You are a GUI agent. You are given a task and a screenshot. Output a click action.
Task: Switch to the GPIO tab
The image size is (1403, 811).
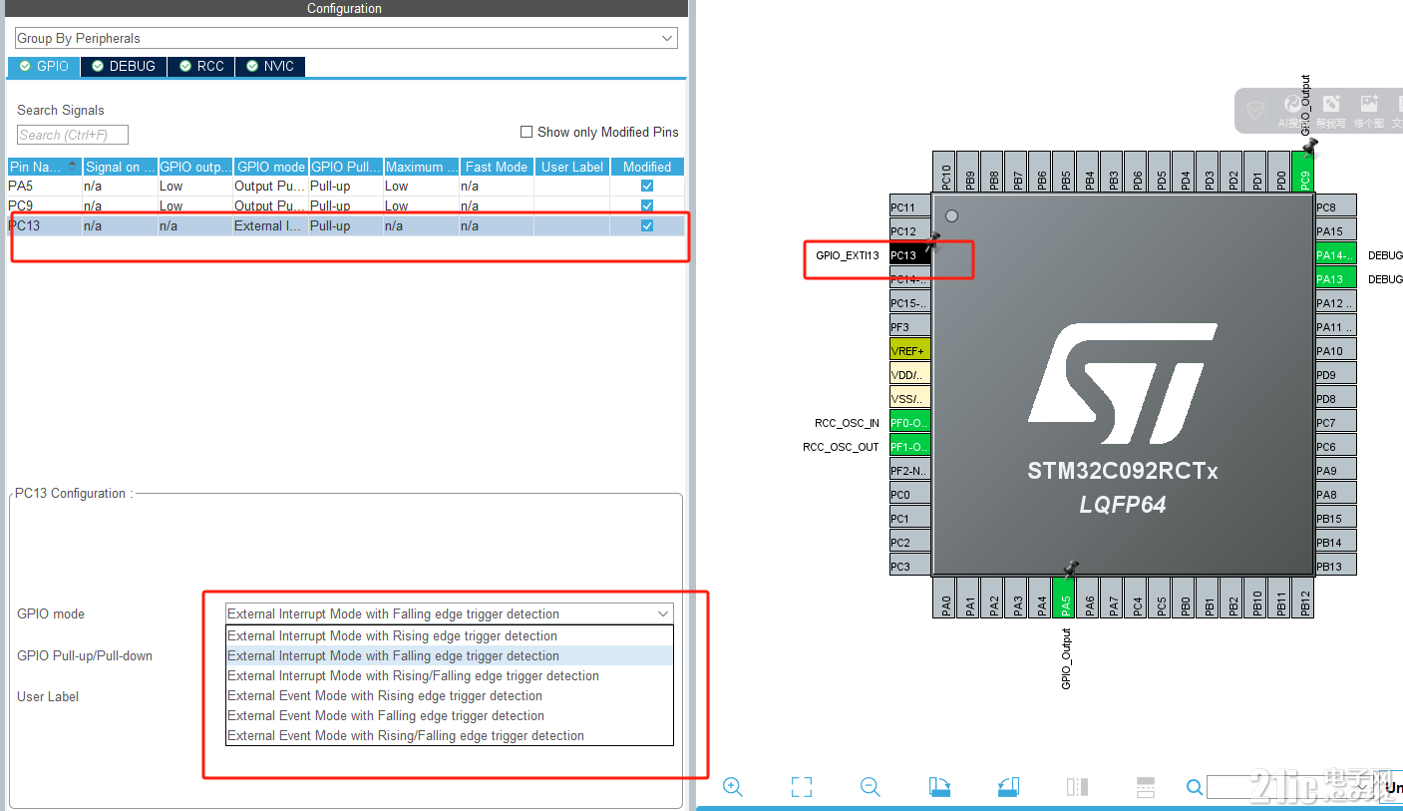pyautogui.click(x=44, y=66)
